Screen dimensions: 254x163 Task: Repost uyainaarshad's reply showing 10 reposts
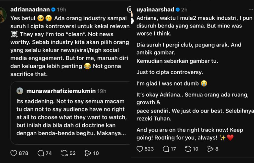[188, 149]
